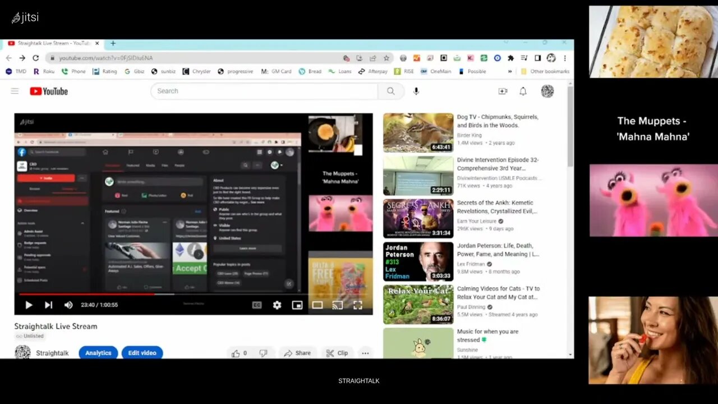Select the Straightalk Live Stream browser tab

[x=53, y=43]
